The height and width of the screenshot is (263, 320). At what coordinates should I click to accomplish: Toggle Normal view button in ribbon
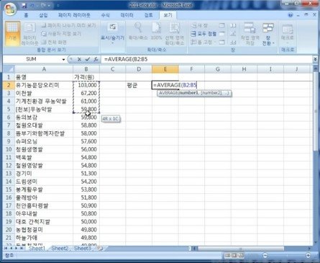click(12, 33)
